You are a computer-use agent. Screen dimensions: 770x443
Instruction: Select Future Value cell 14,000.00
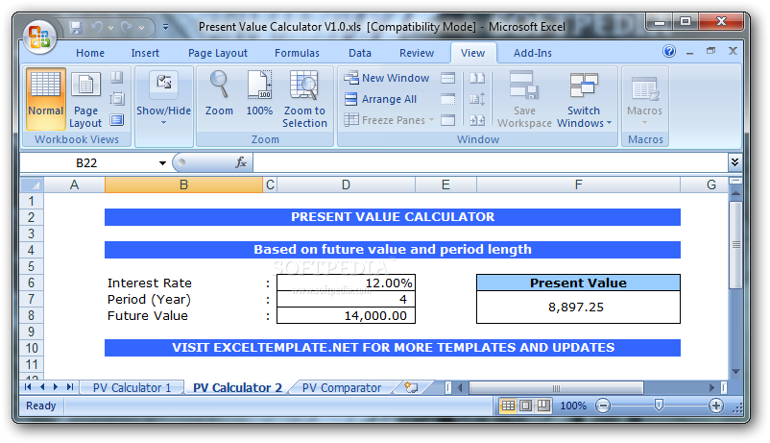(347, 315)
